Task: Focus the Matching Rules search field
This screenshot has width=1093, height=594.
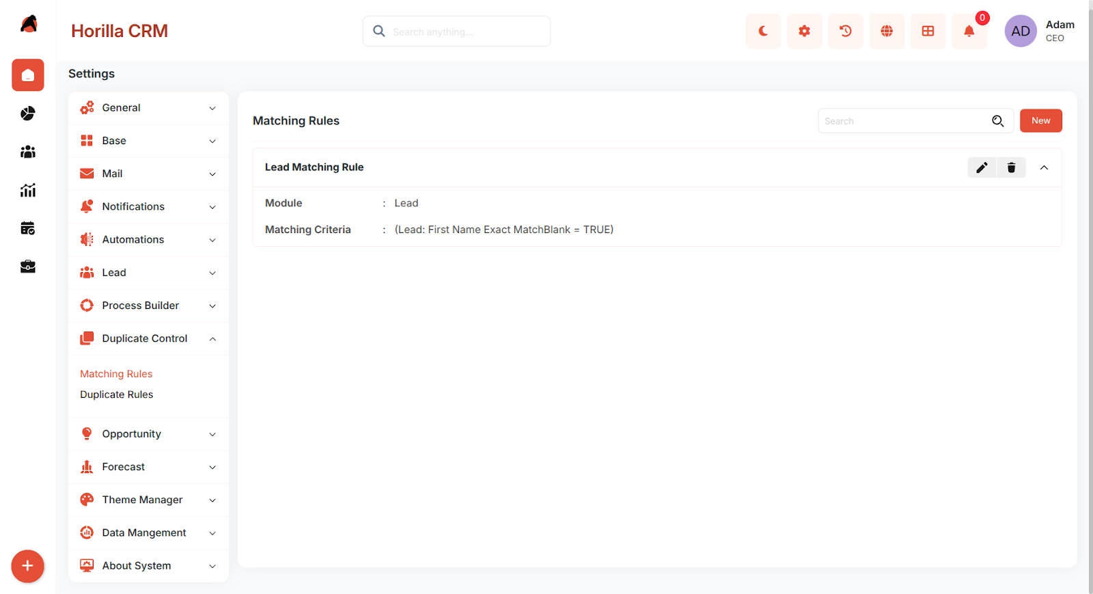Action: [x=915, y=121]
